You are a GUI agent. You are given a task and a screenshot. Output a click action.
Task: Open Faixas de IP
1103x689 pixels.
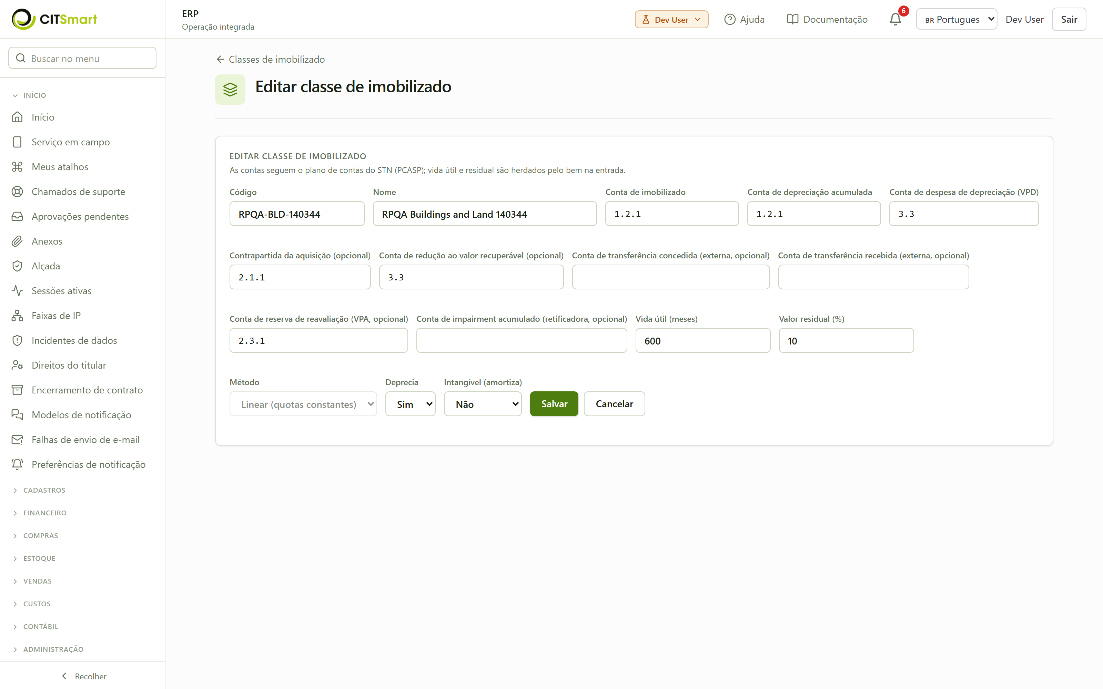click(x=82, y=316)
